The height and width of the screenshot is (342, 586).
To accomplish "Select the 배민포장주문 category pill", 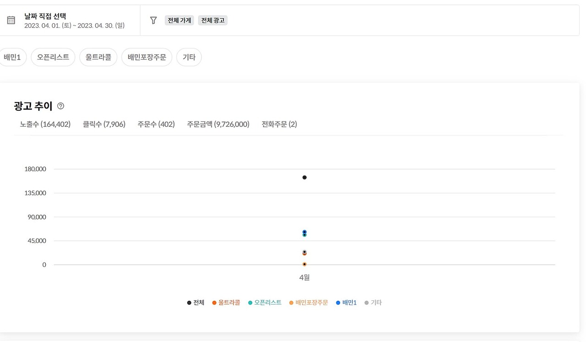I will coord(147,57).
